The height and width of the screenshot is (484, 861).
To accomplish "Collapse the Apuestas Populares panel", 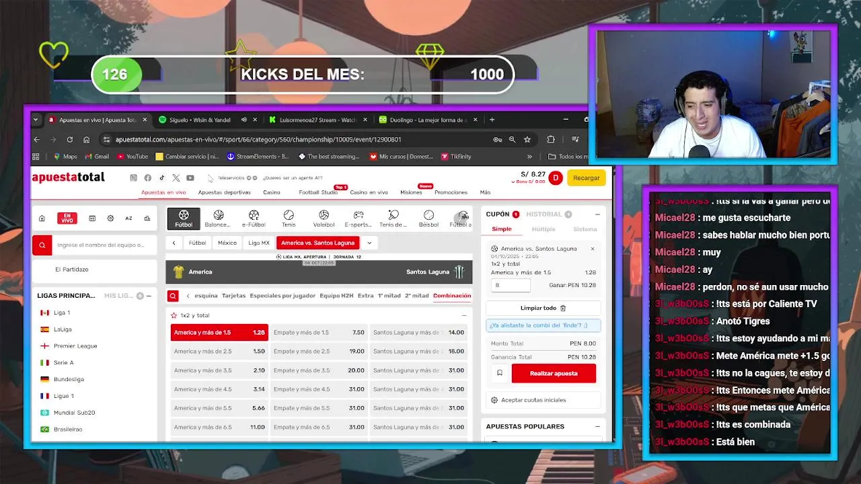I will [x=597, y=426].
